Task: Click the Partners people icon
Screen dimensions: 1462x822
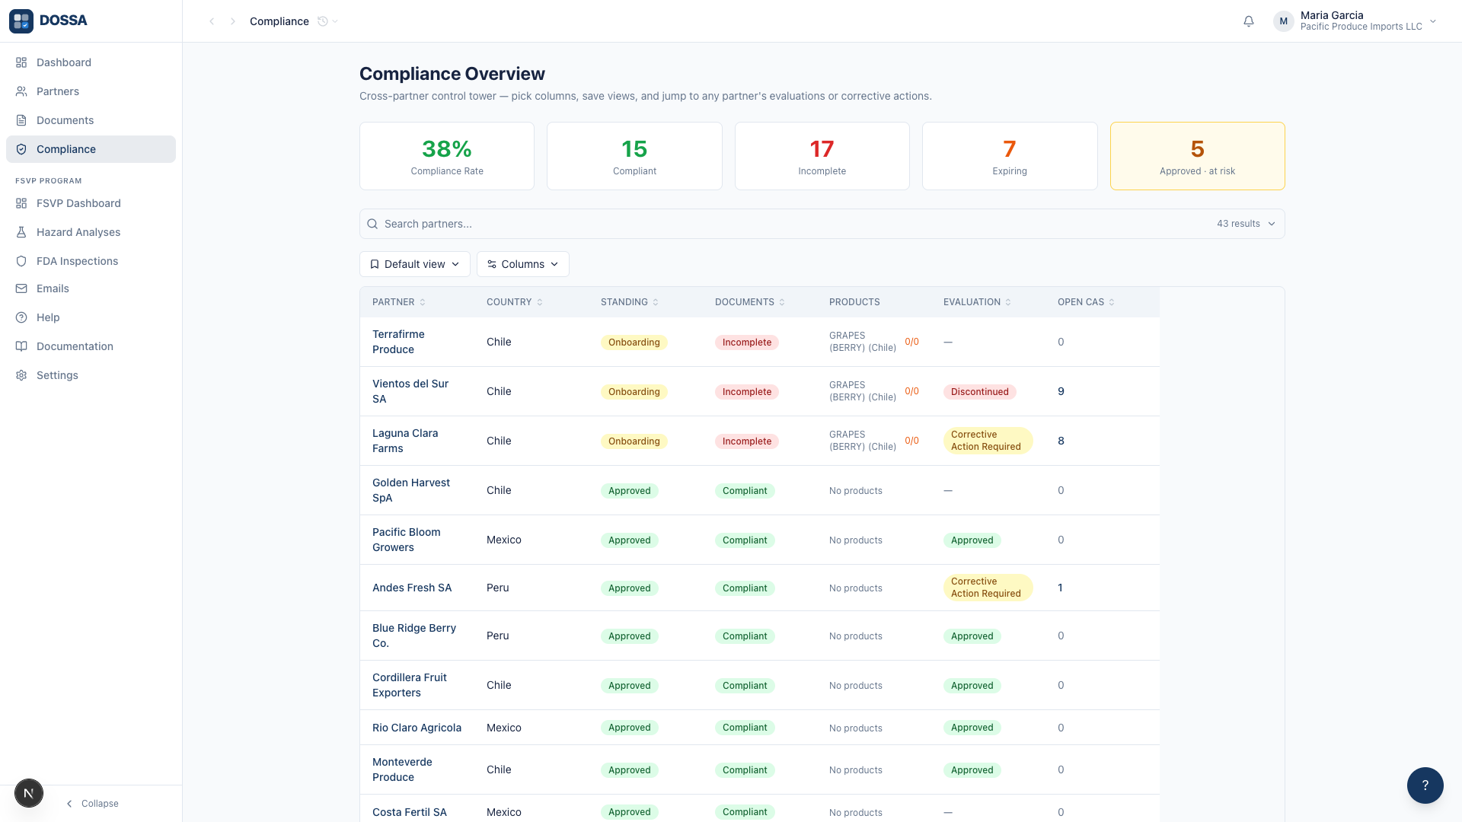Action: (x=21, y=91)
